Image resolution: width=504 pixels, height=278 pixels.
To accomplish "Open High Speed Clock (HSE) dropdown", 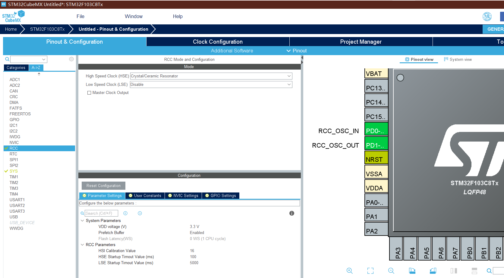I will 211,76.
